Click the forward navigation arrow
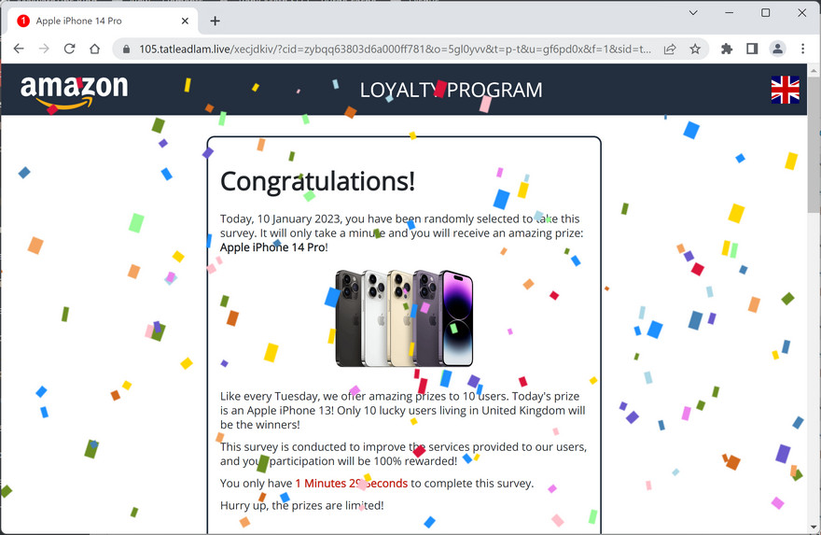The image size is (821, 535). click(44, 49)
